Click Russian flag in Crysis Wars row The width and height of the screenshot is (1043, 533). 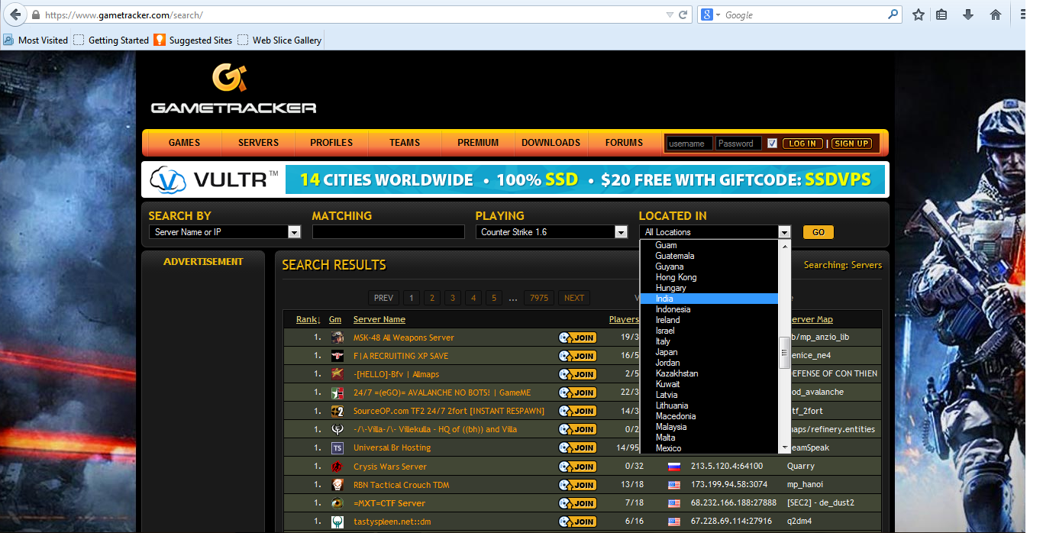click(674, 467)
